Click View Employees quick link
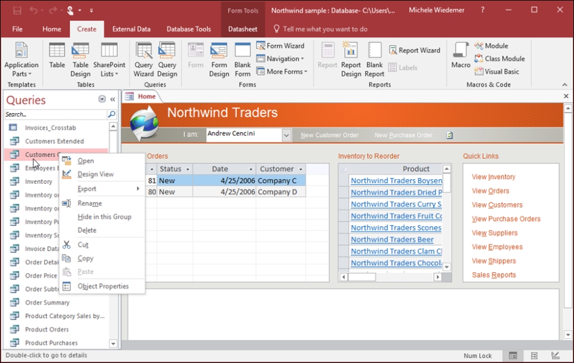This screenshot has width=574, height=363. (497, 247)
